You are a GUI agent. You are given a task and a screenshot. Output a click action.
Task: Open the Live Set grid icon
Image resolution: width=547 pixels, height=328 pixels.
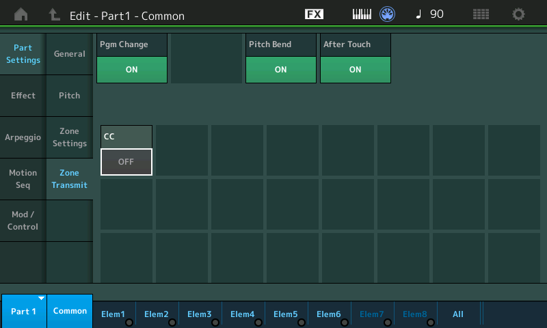(481, 14)
